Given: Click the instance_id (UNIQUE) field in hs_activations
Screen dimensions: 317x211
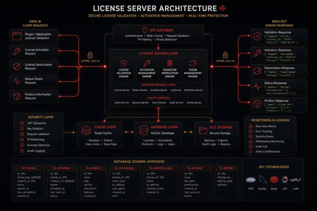Looking at the screenshot, I should pos(62,181).
